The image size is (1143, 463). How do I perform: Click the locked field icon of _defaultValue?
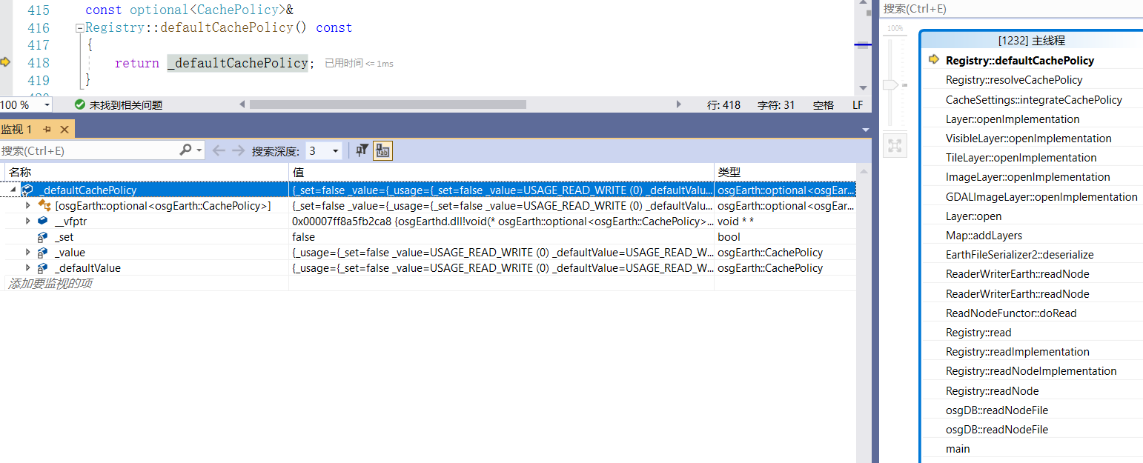[43, 268]
